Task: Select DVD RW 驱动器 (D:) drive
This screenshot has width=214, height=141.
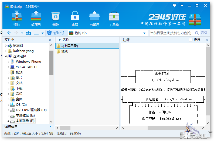Action: pos(31,110)
